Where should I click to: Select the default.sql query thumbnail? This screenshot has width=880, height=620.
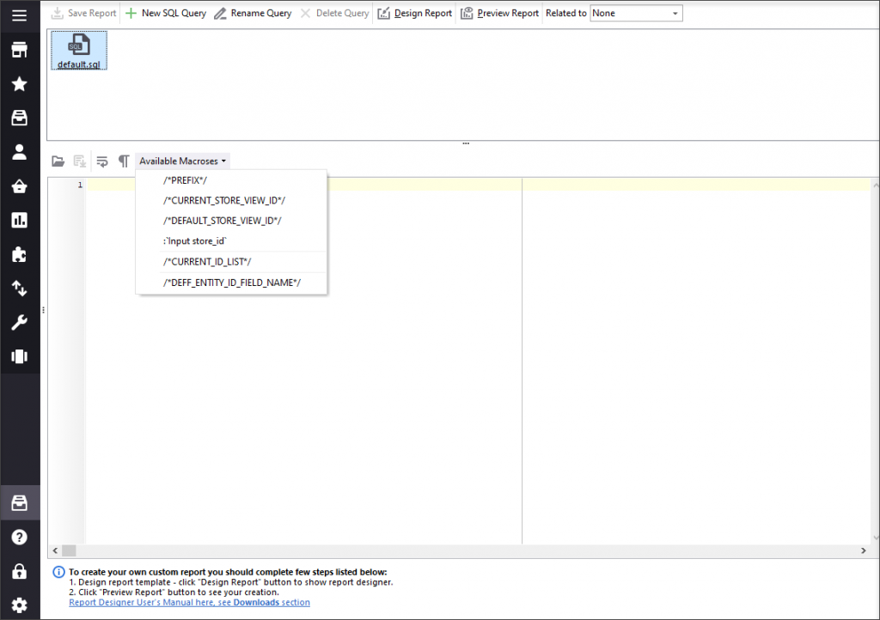tap(78, 51)
